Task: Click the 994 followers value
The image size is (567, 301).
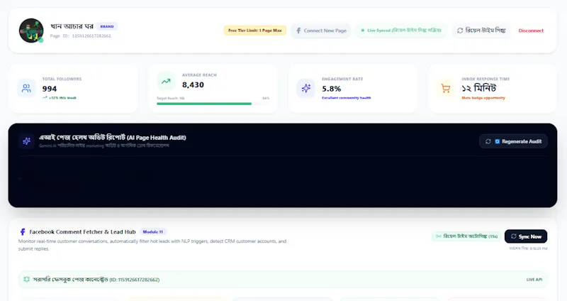Action: click(50, 89)
